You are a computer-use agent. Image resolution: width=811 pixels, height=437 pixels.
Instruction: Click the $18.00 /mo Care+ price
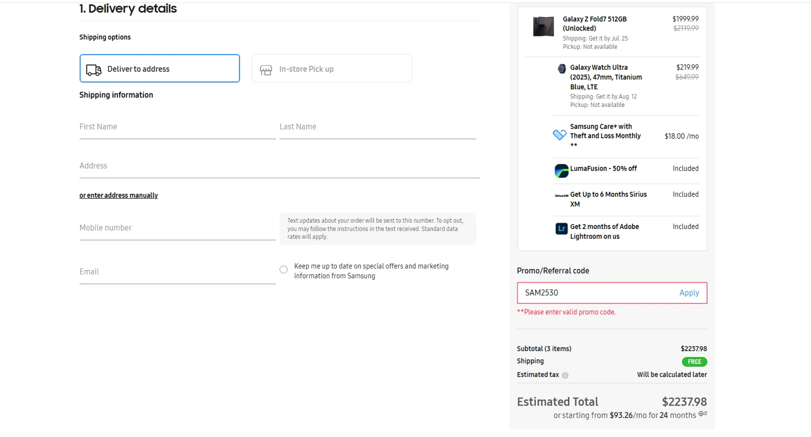[x=681, y=136]
